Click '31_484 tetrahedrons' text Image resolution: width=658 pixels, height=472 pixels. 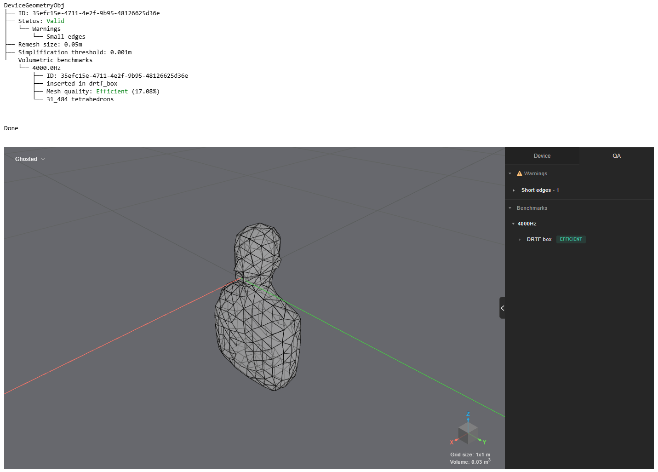pyautogui.click(x=80, y=99)
